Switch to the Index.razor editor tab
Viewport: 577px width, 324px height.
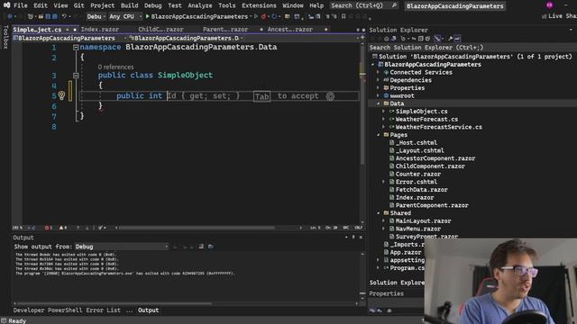coord(100,30)
